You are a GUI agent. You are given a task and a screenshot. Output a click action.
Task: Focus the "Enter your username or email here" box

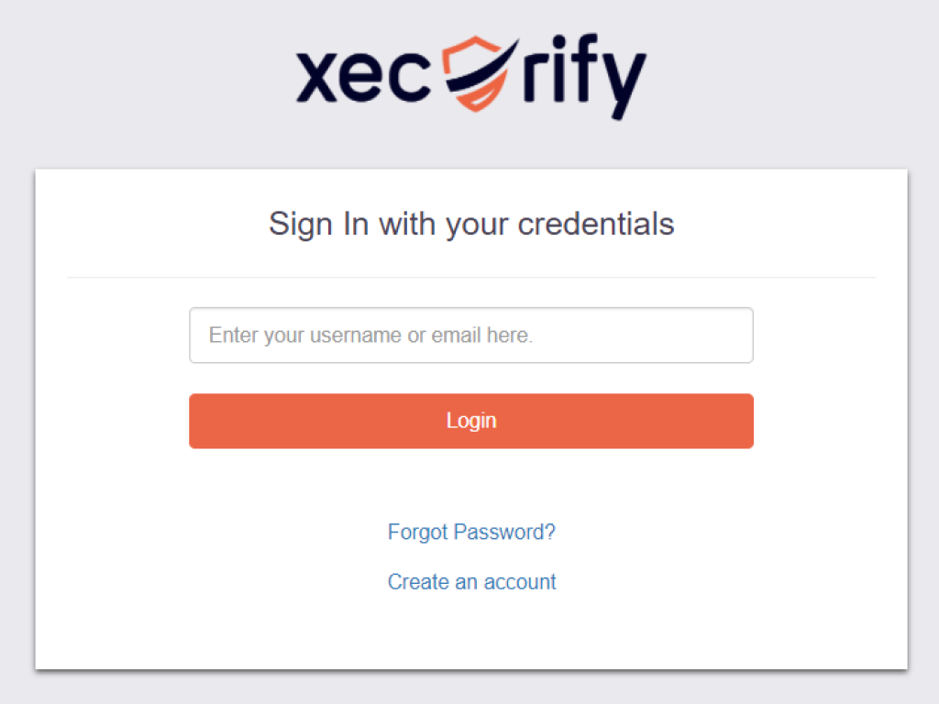pyautogui.click(x=471, y=335)
